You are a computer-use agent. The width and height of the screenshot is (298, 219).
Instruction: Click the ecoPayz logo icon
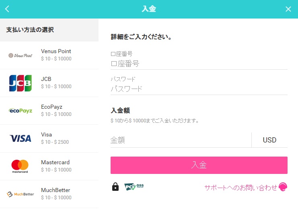coord(21,111)
